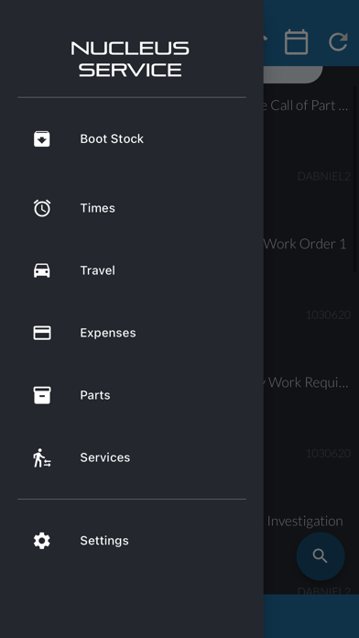Image resolution: width=359 pixels, height=638 pixels.
Task: Select the dimmed Investigation list item
Action: coord(305,522)
